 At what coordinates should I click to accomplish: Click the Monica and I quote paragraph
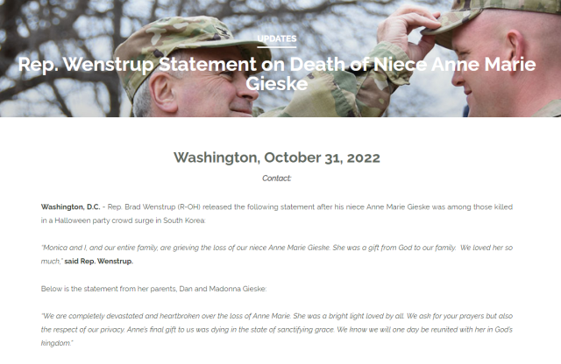(277, 255)
